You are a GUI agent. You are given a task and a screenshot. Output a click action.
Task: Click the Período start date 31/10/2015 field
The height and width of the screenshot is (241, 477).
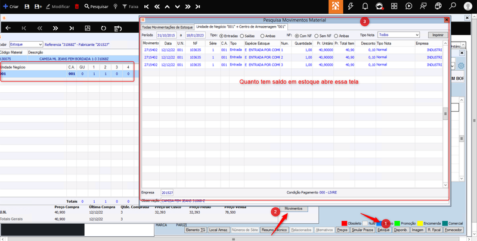click(x=166, y=35)
